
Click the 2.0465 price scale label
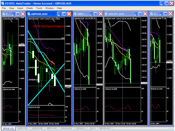(x=68, y=26)
